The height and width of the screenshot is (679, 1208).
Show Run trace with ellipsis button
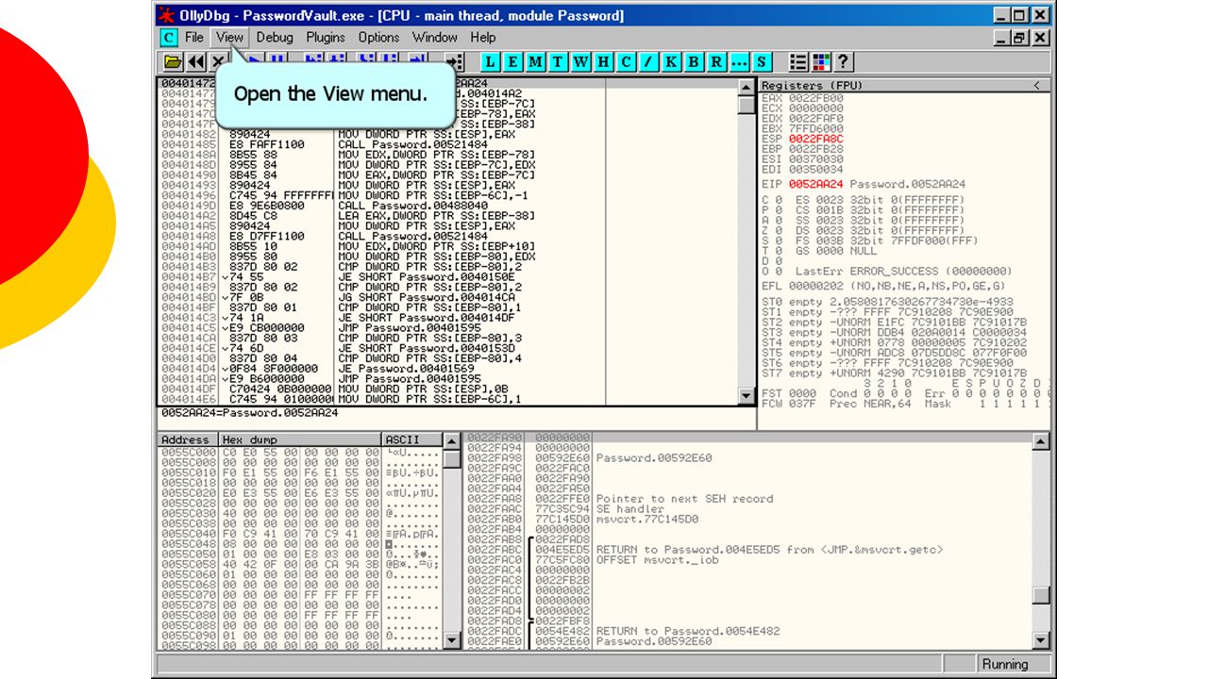pos(740,62)
